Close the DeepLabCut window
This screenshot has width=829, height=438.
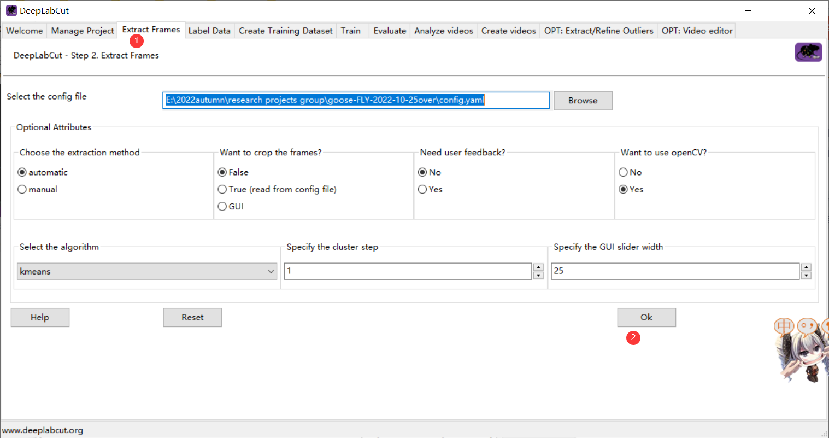click(812, 11)
